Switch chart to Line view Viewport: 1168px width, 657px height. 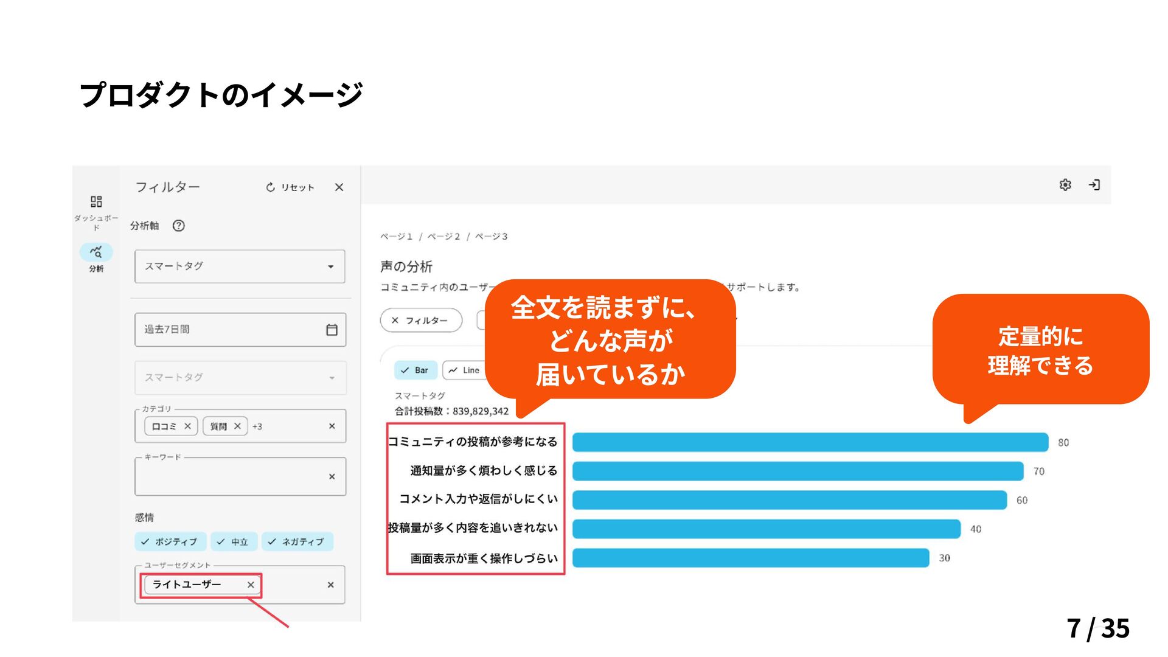[465, 370]
